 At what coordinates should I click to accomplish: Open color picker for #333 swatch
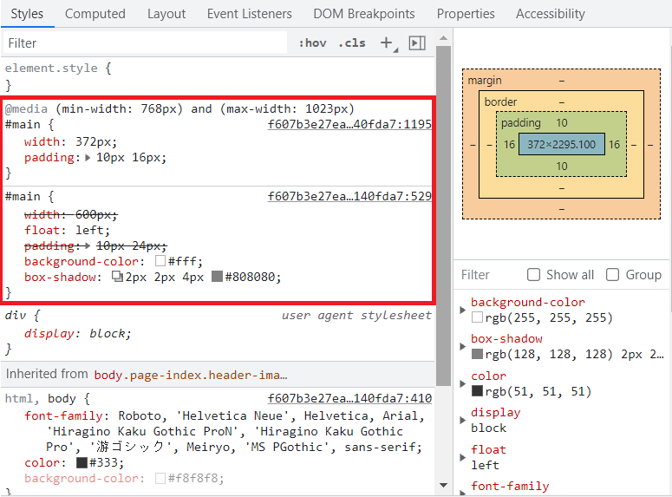82,462
